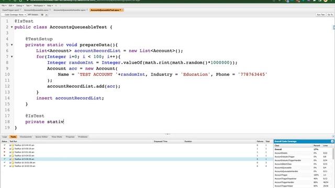335x188 pixels.
Task: Click the failed status icon for 9:51:28 run
Action: [x=5, y=152]
